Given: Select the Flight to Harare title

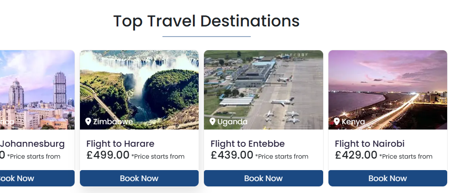Looking at the screenshot, I should (120, 144).
